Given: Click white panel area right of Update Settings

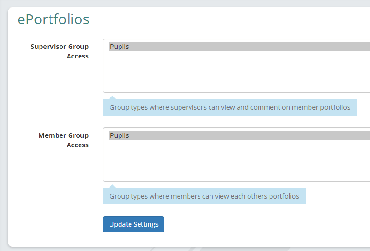Looking at the screenshot, I should pos(260,224).
